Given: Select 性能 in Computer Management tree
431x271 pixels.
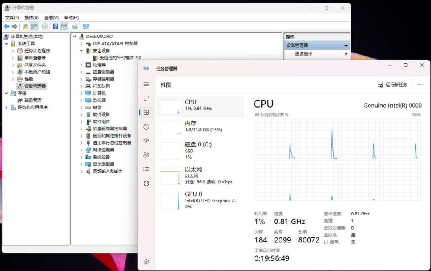Looking at the screenshot, I should (29, 79).
